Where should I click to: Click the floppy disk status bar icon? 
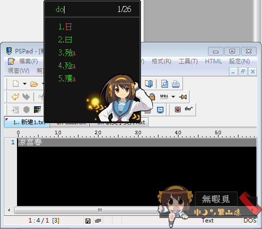pos(88,221)
